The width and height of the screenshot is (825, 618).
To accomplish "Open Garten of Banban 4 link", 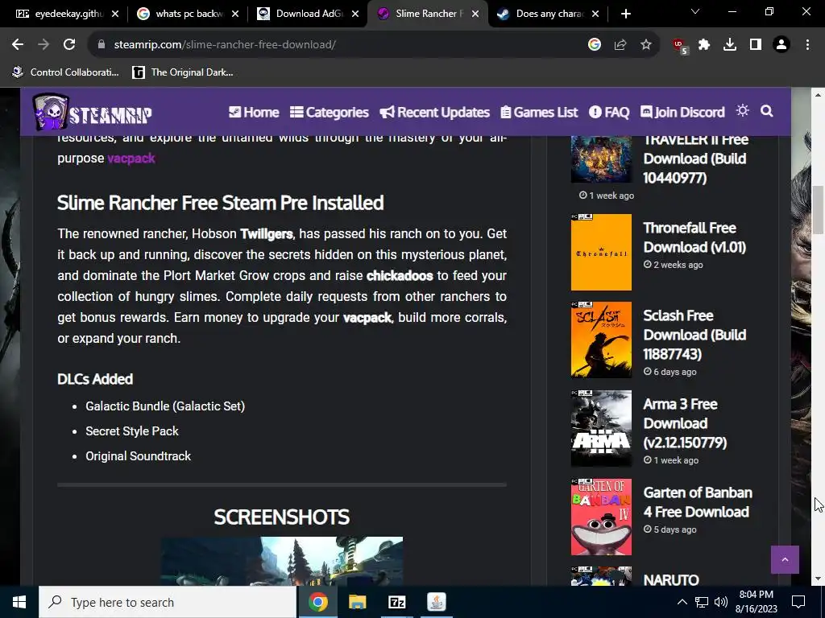I will pyautogui.click(x=698, y=502).
